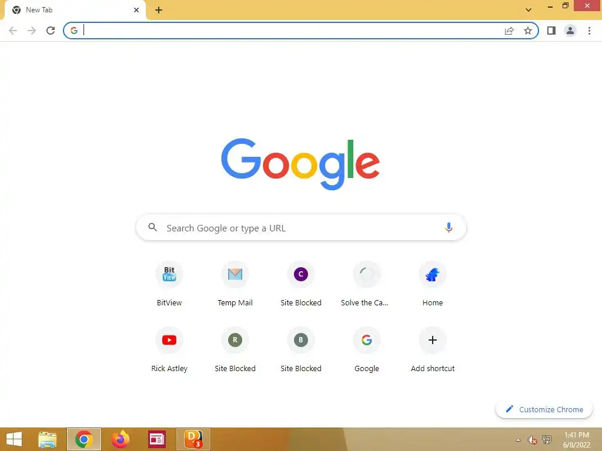Open the taskbar clock showing 1:41 PM
Viewport: 602px width, 451px height.
577,440
